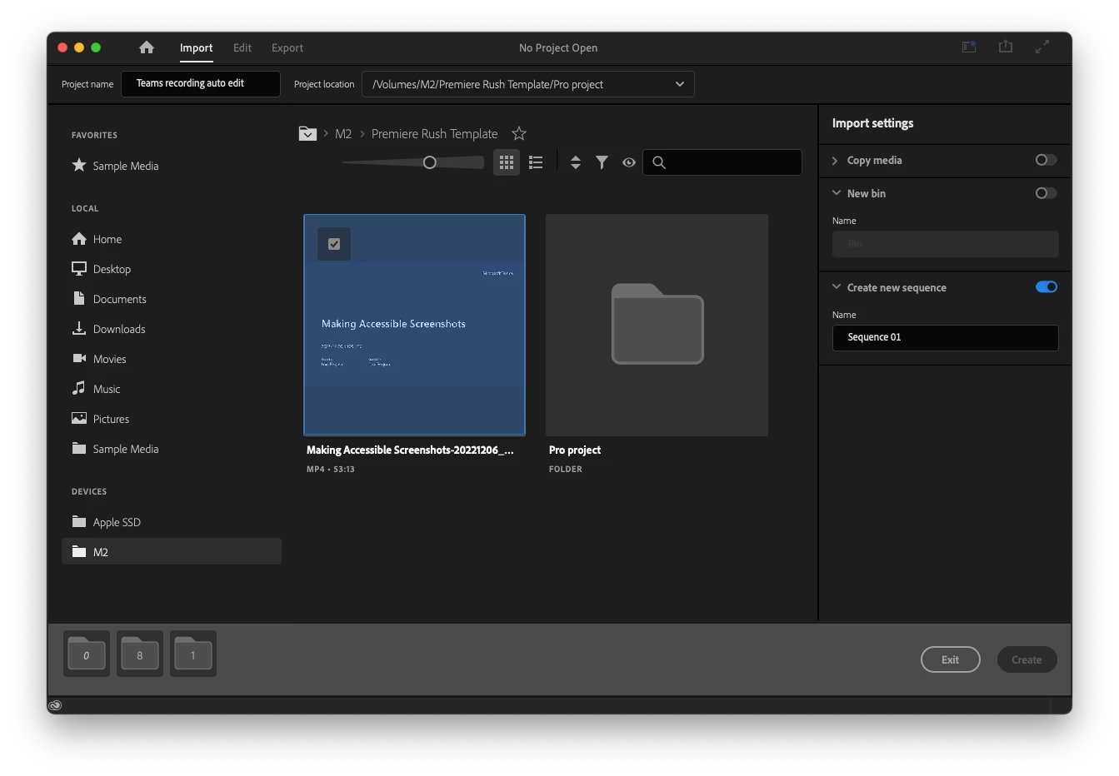Select the tray folder labeled 1
The width and height of the screenshot is (1119, 776).
click(x=193, y=654)
